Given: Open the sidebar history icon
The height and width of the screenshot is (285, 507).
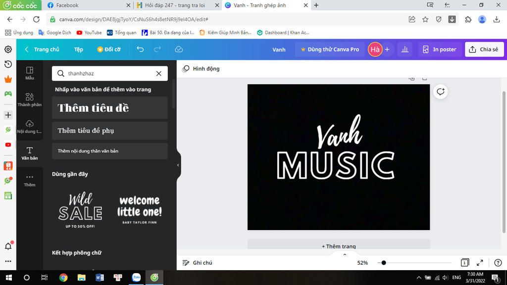Looking at the screenshot, I should coord(8,64).
